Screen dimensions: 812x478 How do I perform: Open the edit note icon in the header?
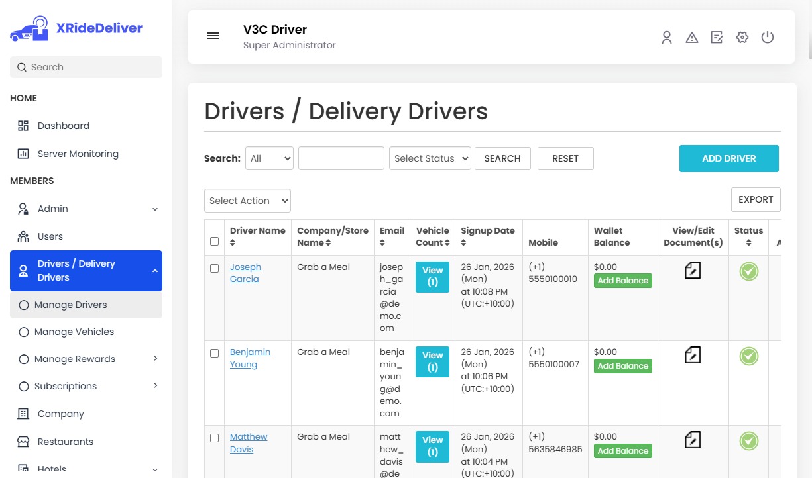pyautogui.click(x=717, y=38)
